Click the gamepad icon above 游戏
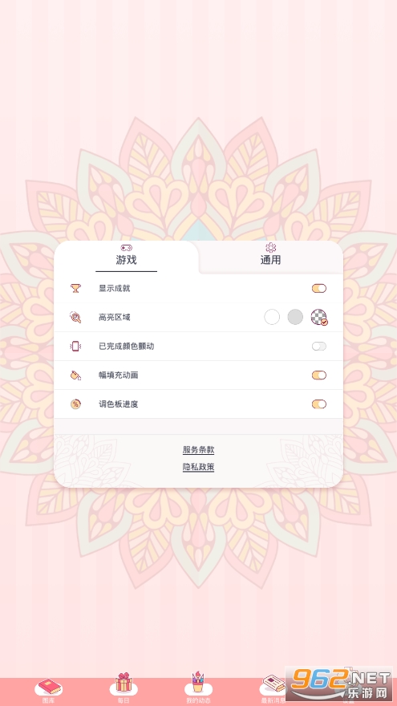Screen dimensions: 397x706 [x=127, y=248]
